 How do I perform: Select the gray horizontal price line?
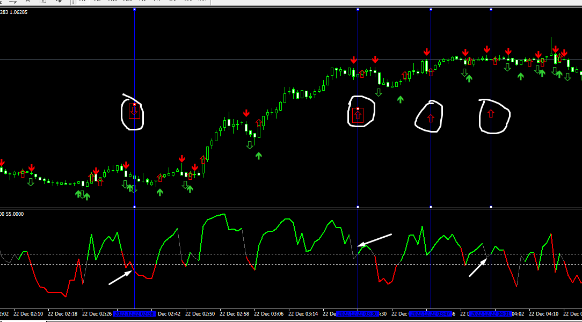click(291, 60)
